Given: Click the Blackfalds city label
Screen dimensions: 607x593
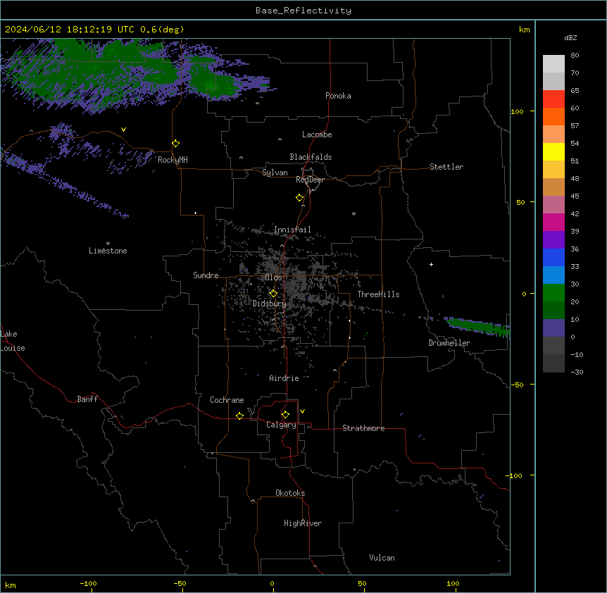Looking at the screenshot, I should [311, 157].
